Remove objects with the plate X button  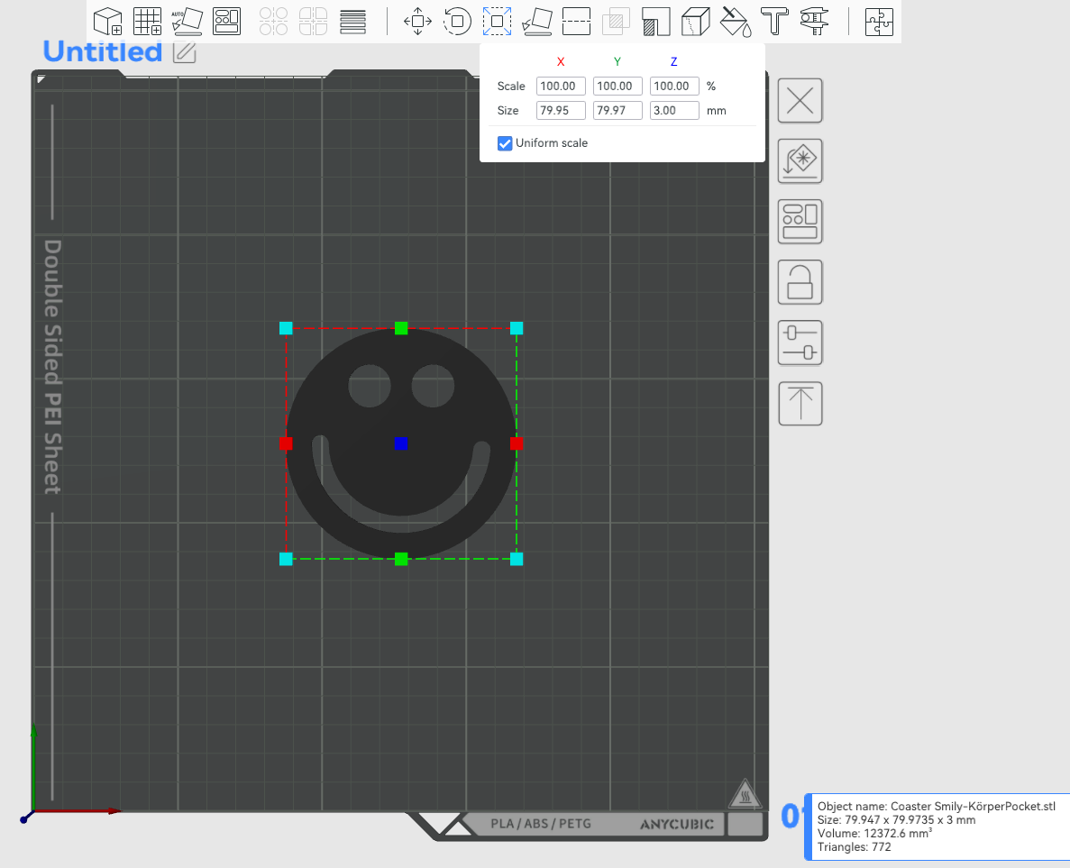[800, 101]
